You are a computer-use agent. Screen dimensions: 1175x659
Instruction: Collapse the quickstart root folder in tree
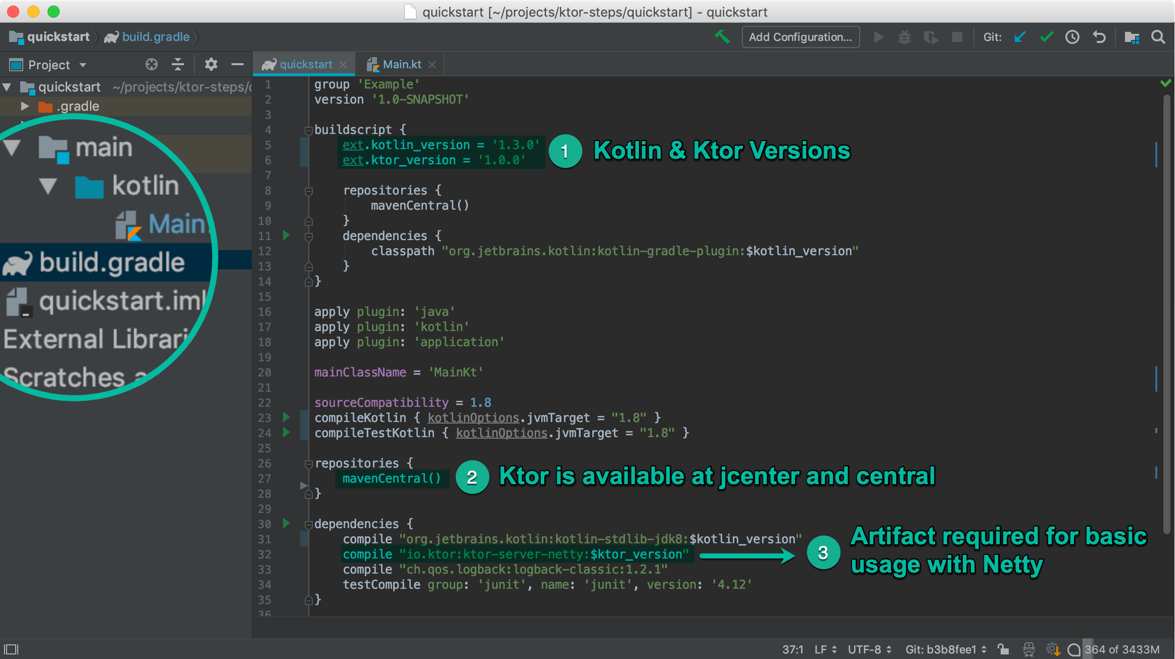click(7, 87)
